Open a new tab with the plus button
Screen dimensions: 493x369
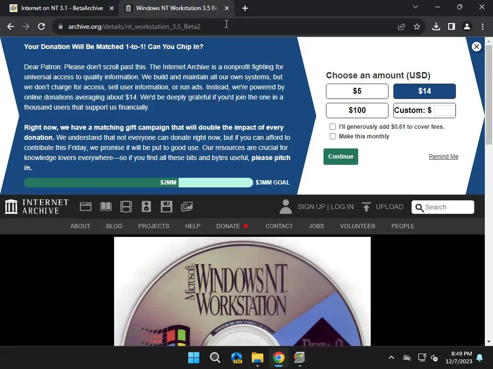point(245,9)
